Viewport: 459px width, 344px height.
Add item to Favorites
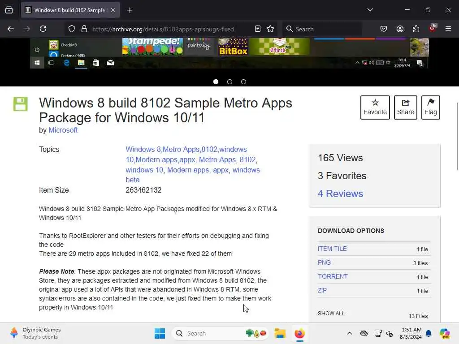(375, 107)
